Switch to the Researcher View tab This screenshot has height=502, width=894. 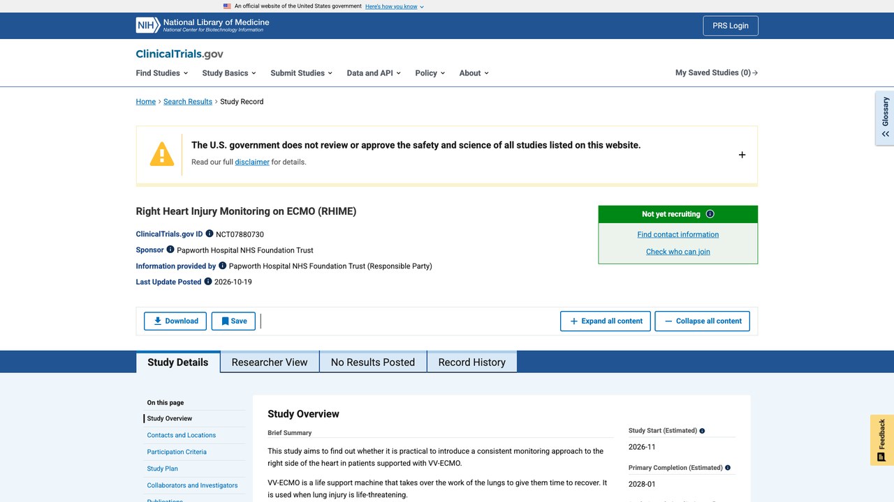(270, 362)
